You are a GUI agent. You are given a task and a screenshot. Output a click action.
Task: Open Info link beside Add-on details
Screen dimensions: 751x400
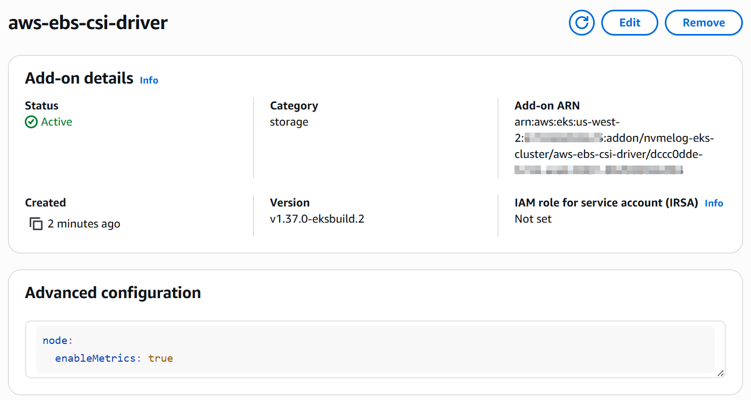click(x=149, y=80)
